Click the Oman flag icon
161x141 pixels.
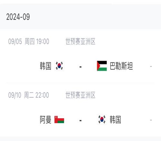59,120
